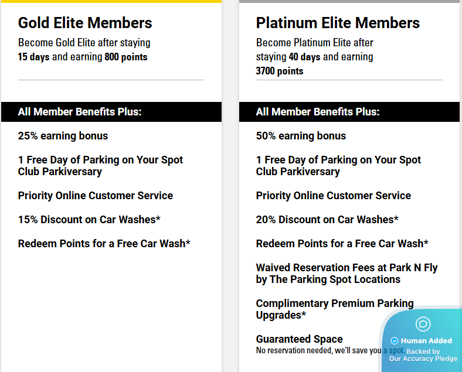Select Waived Reservation Fees at Park N Fly
This screenshot has width=462, height=372.
pyautogui.click(x=346, y=274)
